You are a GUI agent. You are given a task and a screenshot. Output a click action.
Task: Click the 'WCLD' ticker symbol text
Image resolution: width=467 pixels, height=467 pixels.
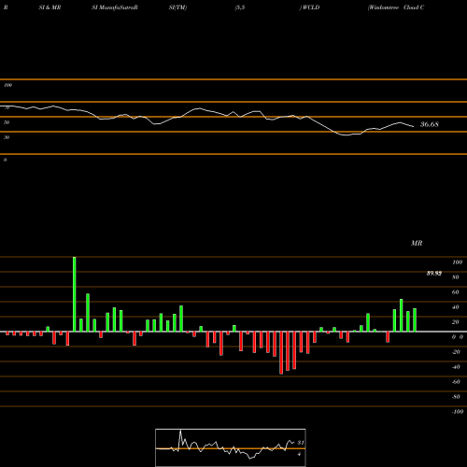click(310, 7)
